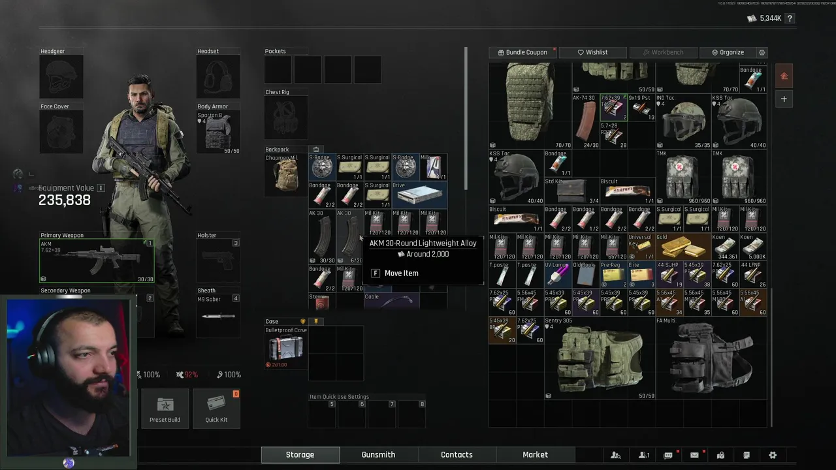Select the Elite card item
This screenshot has height=470, width=836.
click(641, 275)
